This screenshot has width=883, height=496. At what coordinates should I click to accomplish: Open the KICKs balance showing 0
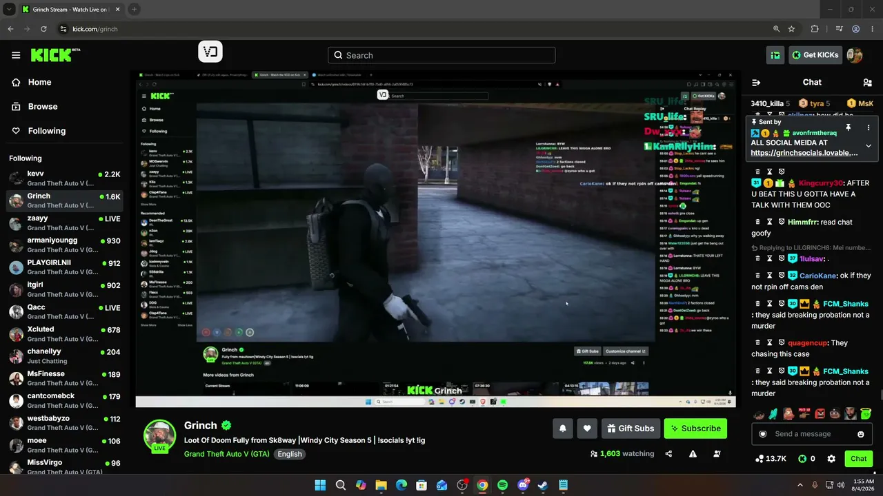(806, 459)
